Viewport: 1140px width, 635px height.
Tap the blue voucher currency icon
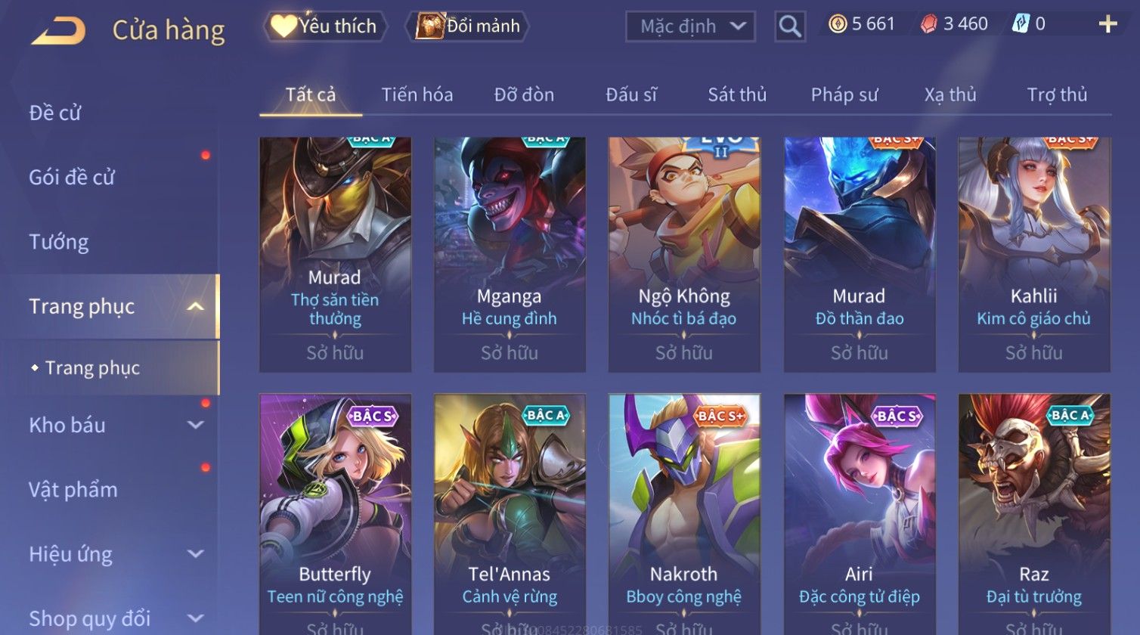point(1021,24)
